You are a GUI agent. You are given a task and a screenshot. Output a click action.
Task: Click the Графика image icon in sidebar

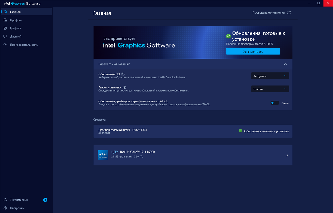tap(5, 28)
